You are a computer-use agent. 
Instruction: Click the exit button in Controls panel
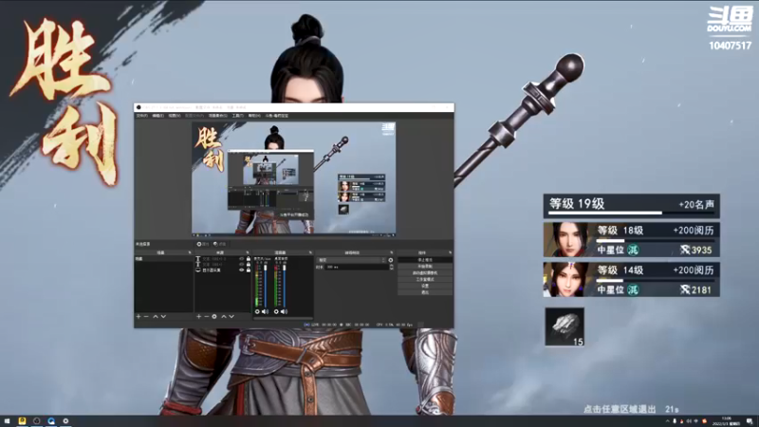coord(425,292)
